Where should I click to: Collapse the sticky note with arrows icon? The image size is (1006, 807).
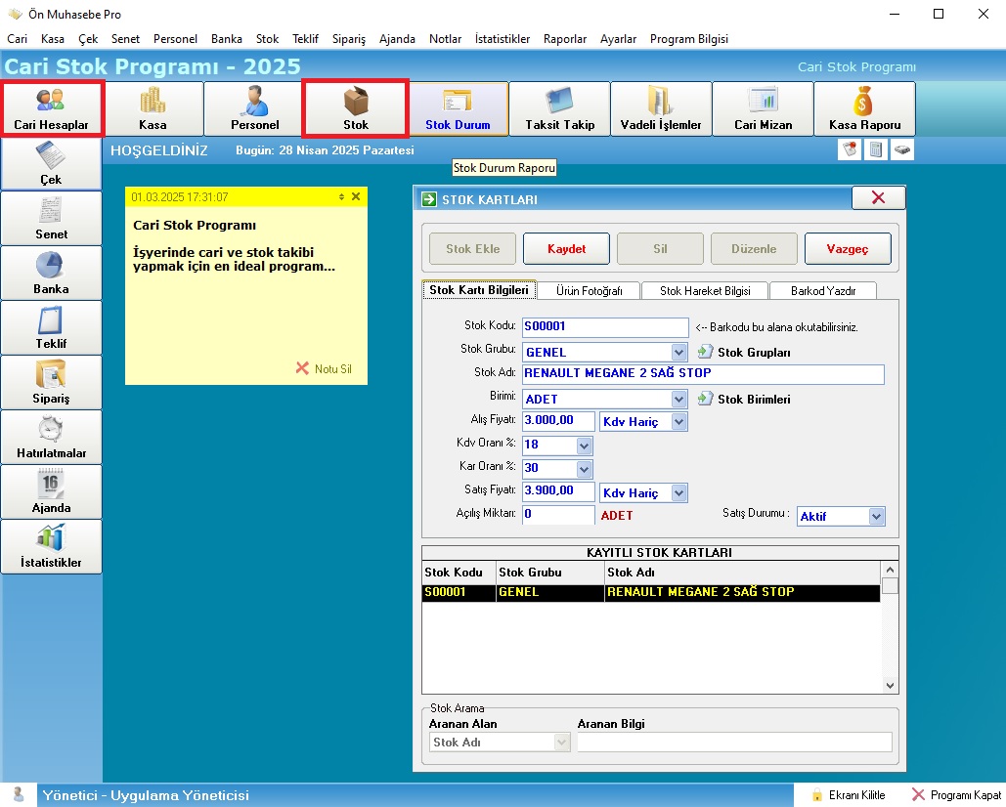tap(341, 196)
